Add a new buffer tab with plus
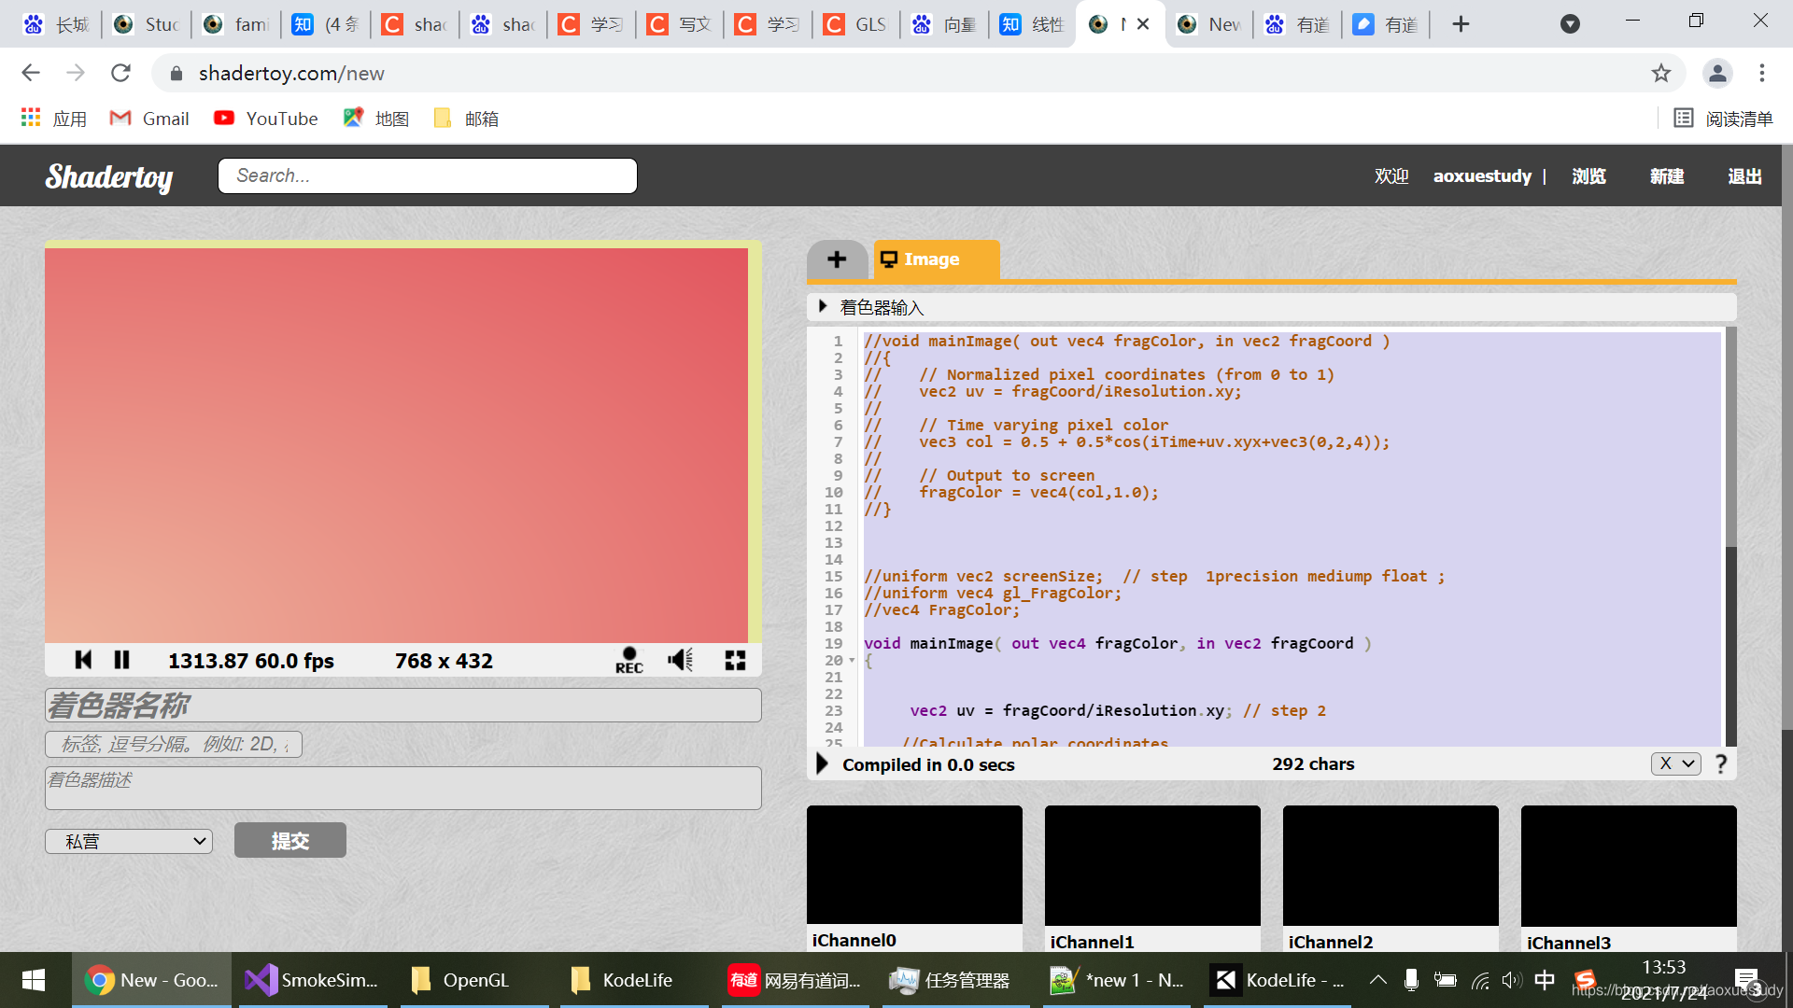Image resolution: width=1793 pixels, height=1008 pixels. 837,259
